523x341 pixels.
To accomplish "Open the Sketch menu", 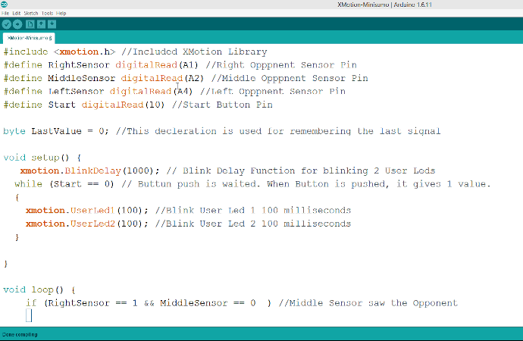I will click(31, 14).
